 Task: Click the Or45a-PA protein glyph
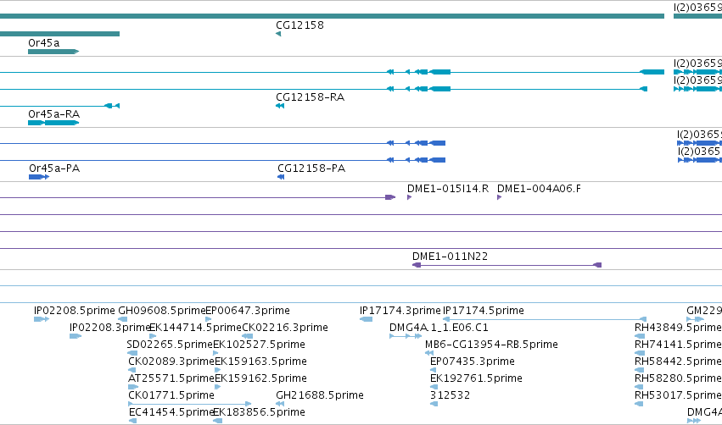coord(39,177)
